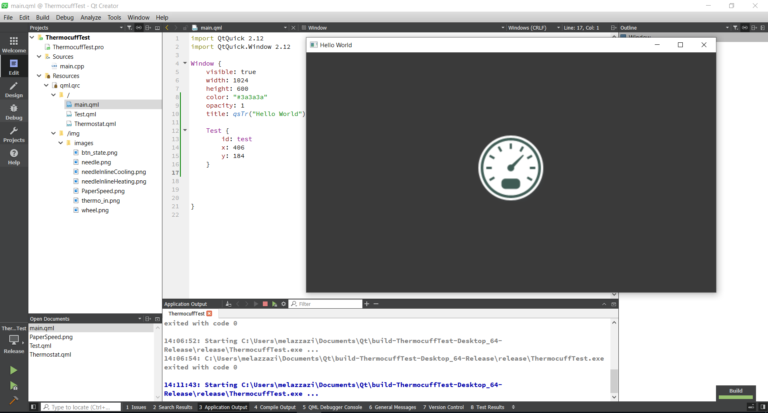
Task: Open PaperSpeed.png from Open Documents
Action: 51,337
